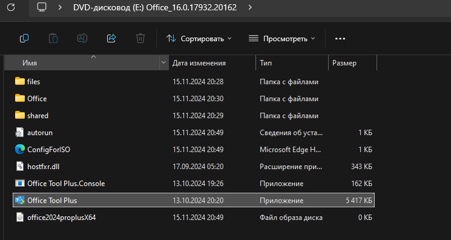
Task: Expand chevron after the monitor icon
Action: pos(60,7)
